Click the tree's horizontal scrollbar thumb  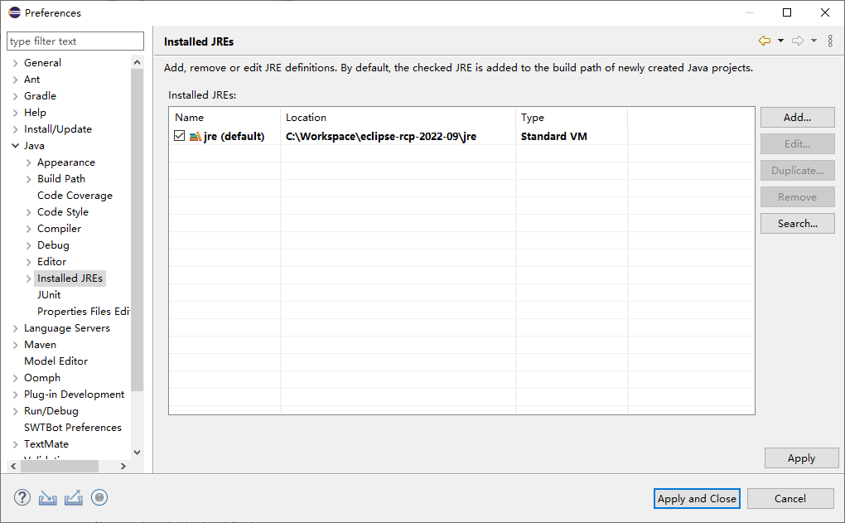coord(60,466)
